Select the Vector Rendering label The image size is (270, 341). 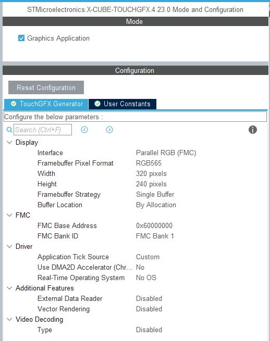tap(64, 309)
